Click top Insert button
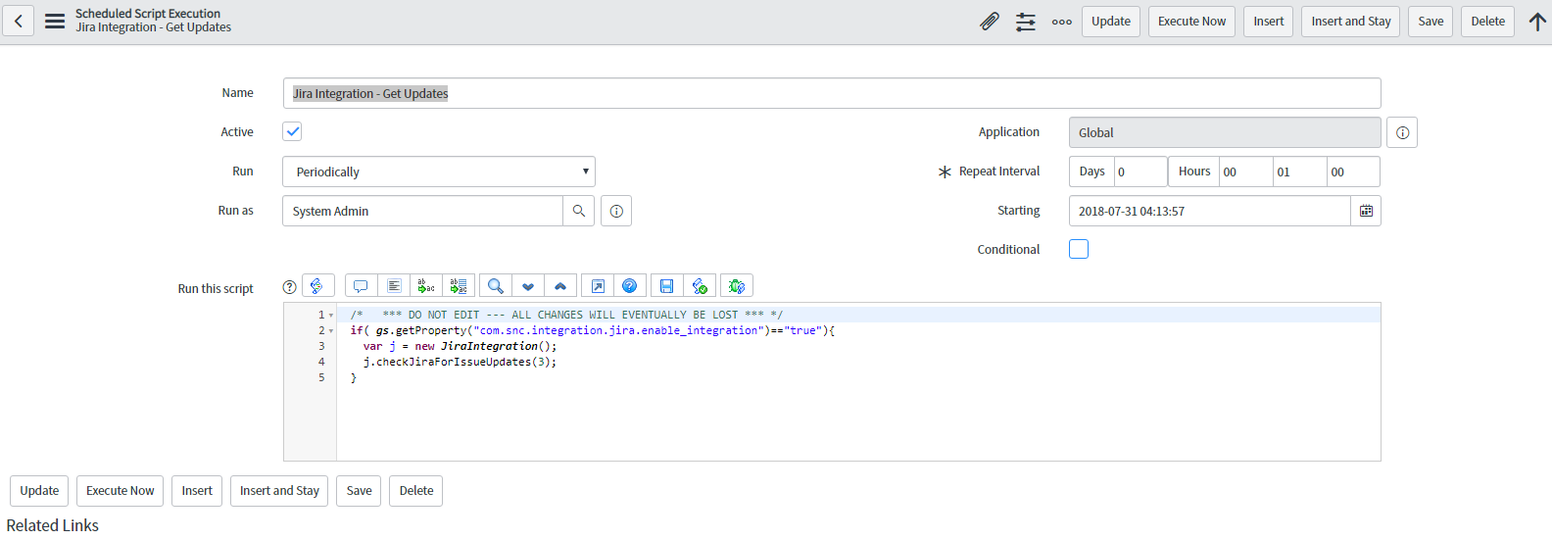The height and width of the screenshot is (540, 1552). 1268,22
